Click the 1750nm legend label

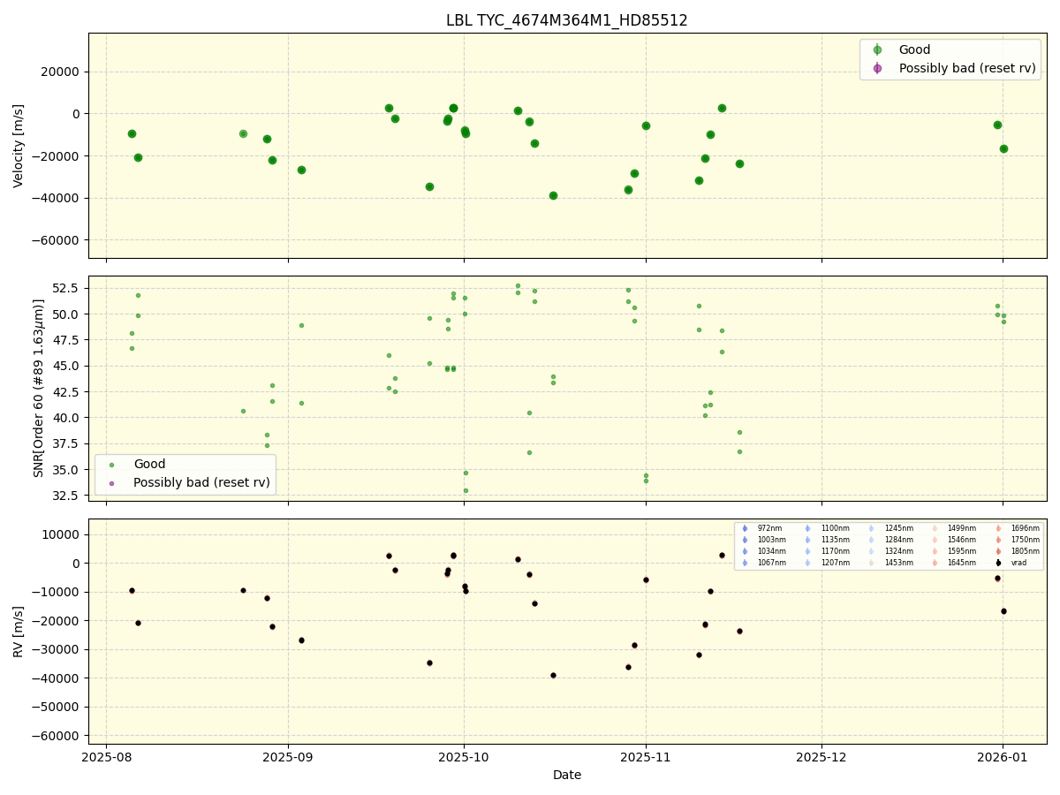coord(1026,540)
